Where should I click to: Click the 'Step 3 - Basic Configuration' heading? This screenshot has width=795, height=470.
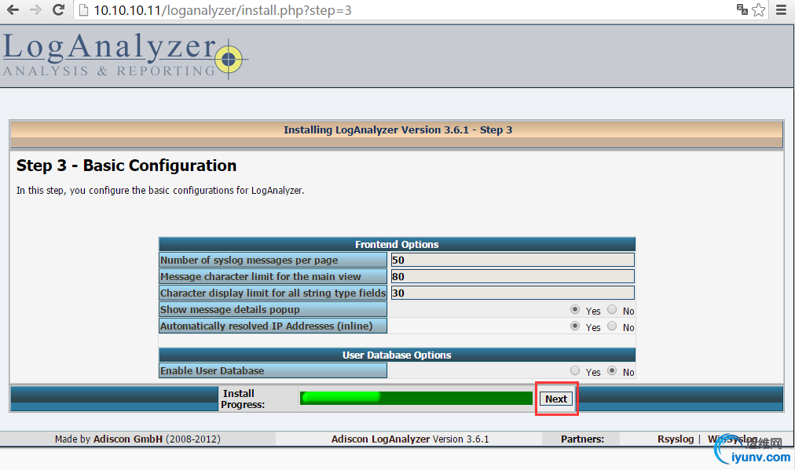click(x=126, y=166)
